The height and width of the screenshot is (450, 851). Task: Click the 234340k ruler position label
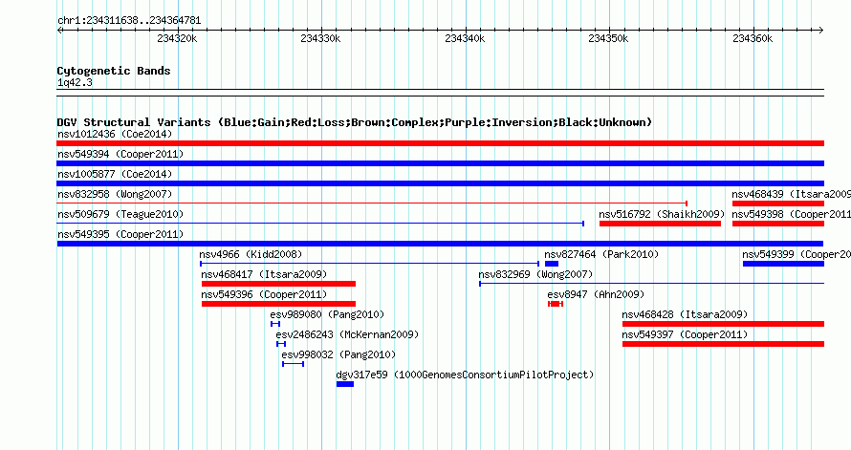465,38
